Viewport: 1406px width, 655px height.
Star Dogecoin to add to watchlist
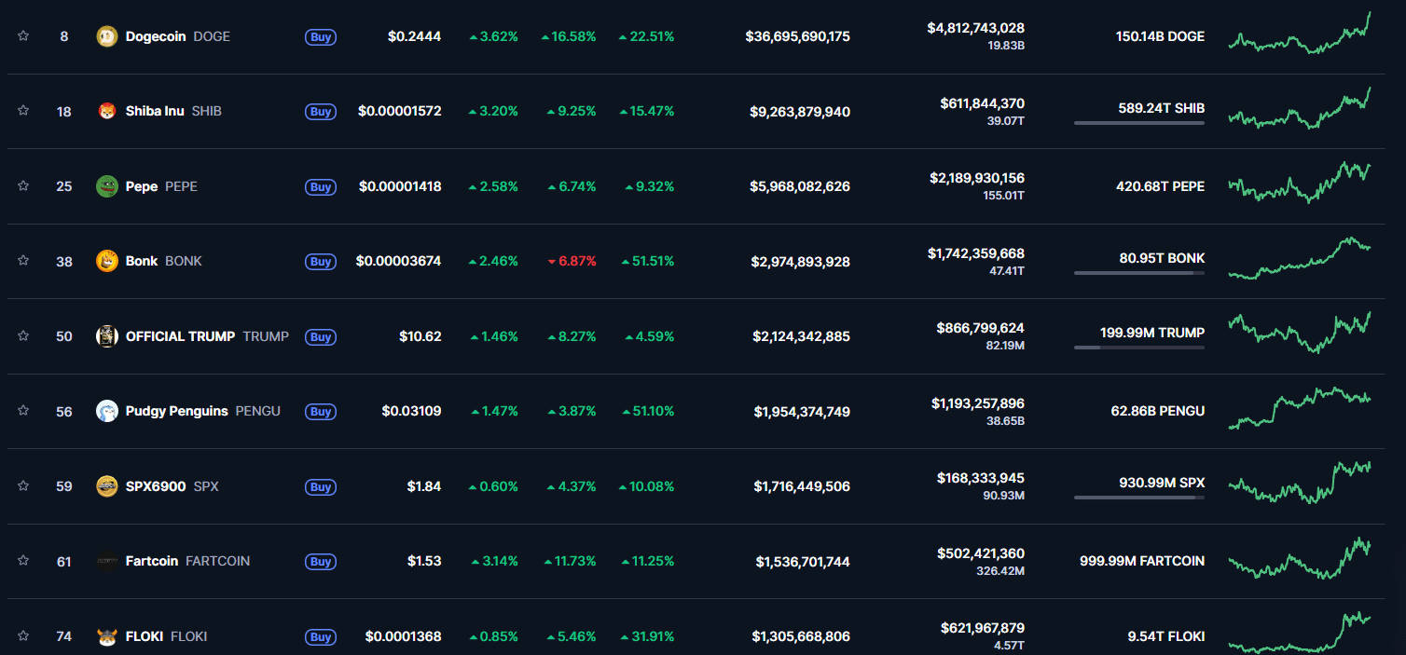23,36
